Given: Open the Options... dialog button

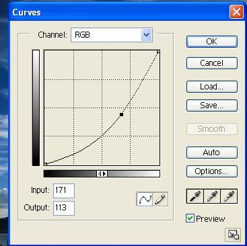Looking at the screenshot, I should [212, 171].
